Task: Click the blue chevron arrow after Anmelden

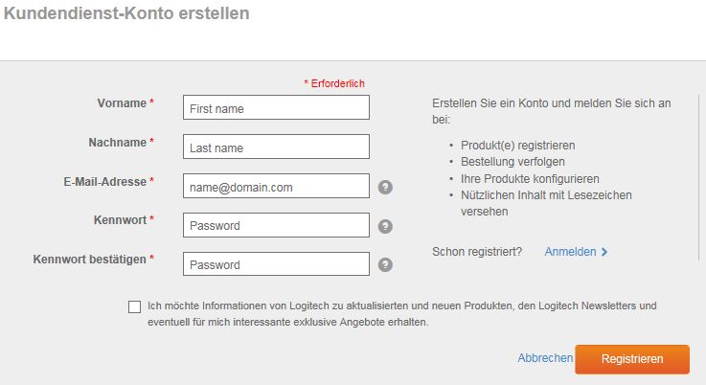Action: tap(604, 252)
